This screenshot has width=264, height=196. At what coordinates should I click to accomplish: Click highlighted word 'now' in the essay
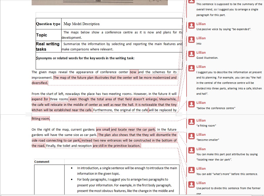click(x=134, y=72)
